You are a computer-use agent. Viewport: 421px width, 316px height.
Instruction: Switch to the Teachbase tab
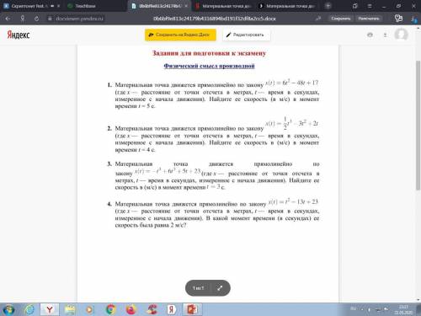pyautogui.click(x=95, y=6)
